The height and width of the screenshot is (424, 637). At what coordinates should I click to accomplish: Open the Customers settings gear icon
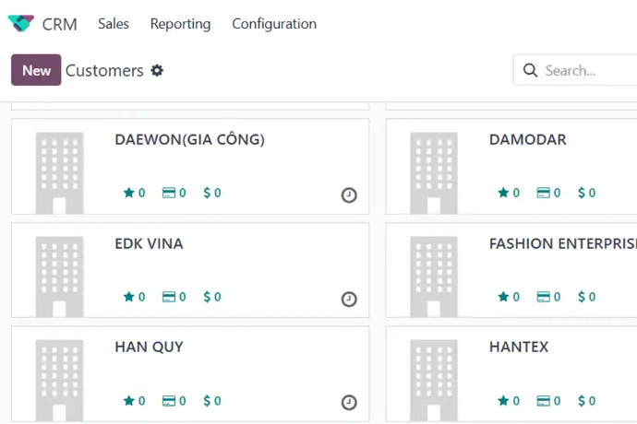157,71
